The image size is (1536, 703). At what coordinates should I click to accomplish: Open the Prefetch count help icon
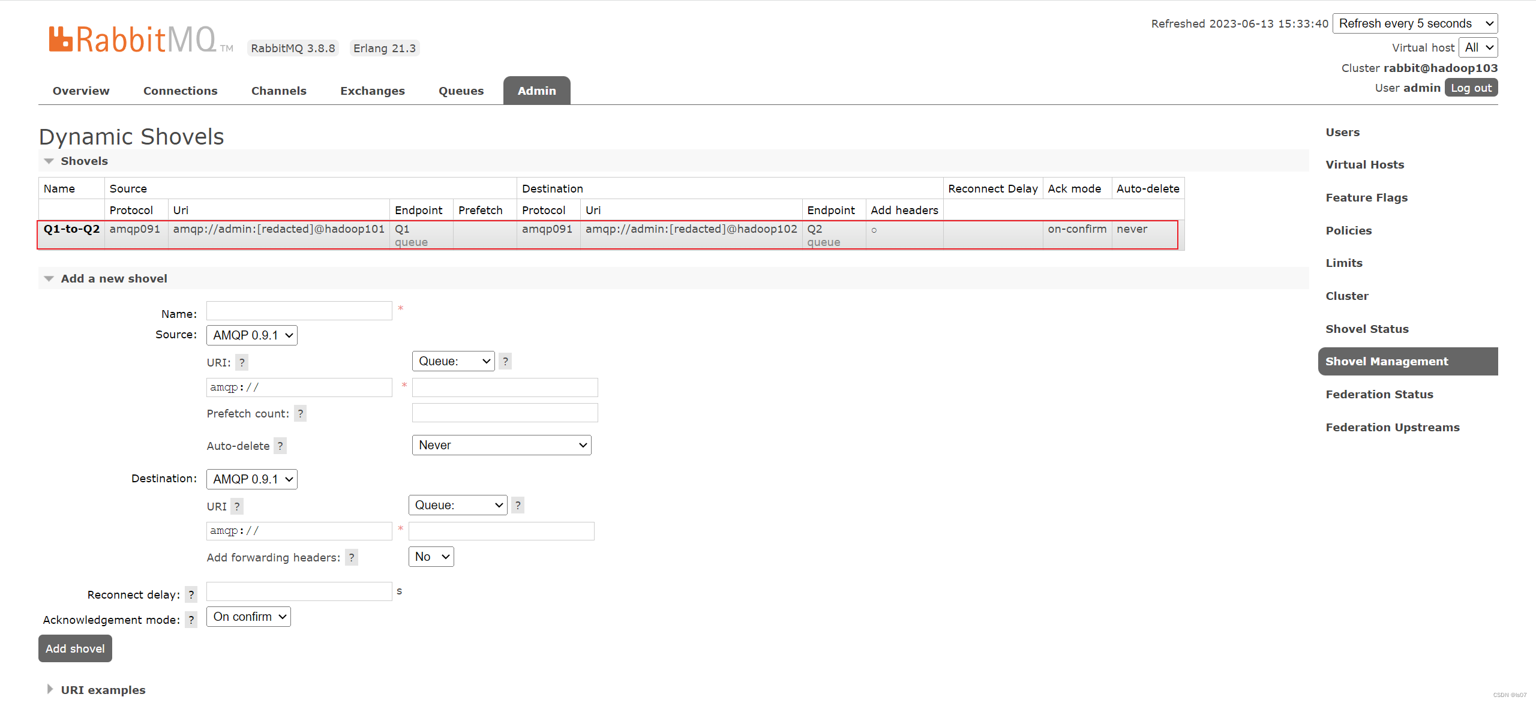click(x=300, y=413)
